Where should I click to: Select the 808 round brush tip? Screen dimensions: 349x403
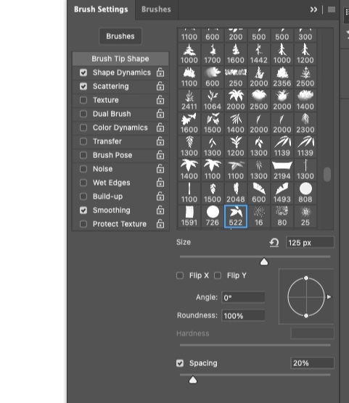click(x=305, y=193)
